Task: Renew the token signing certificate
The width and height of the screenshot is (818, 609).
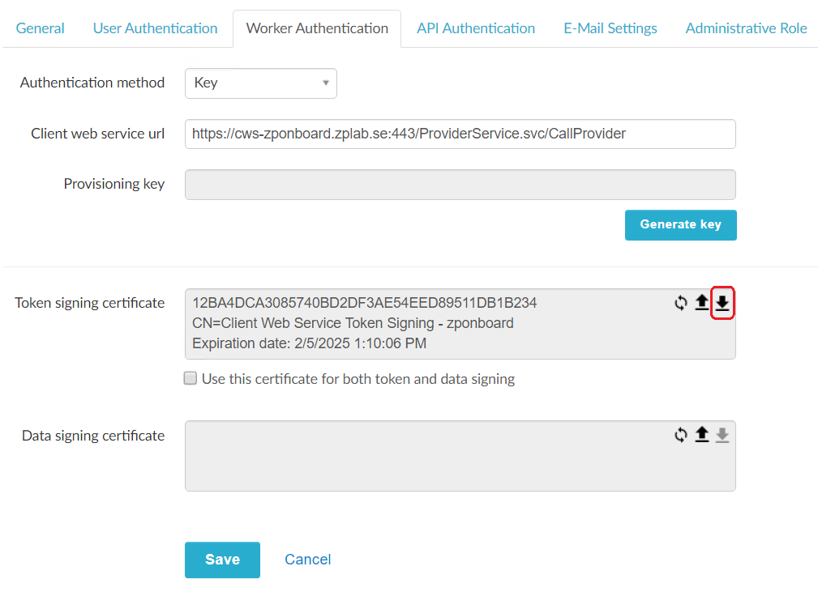Action: 680,302
